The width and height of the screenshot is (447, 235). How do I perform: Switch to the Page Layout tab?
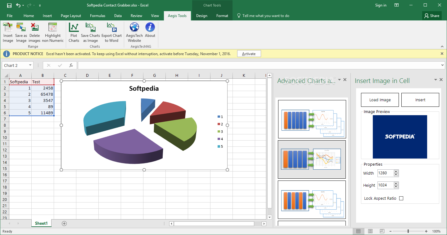coord(71,16)
